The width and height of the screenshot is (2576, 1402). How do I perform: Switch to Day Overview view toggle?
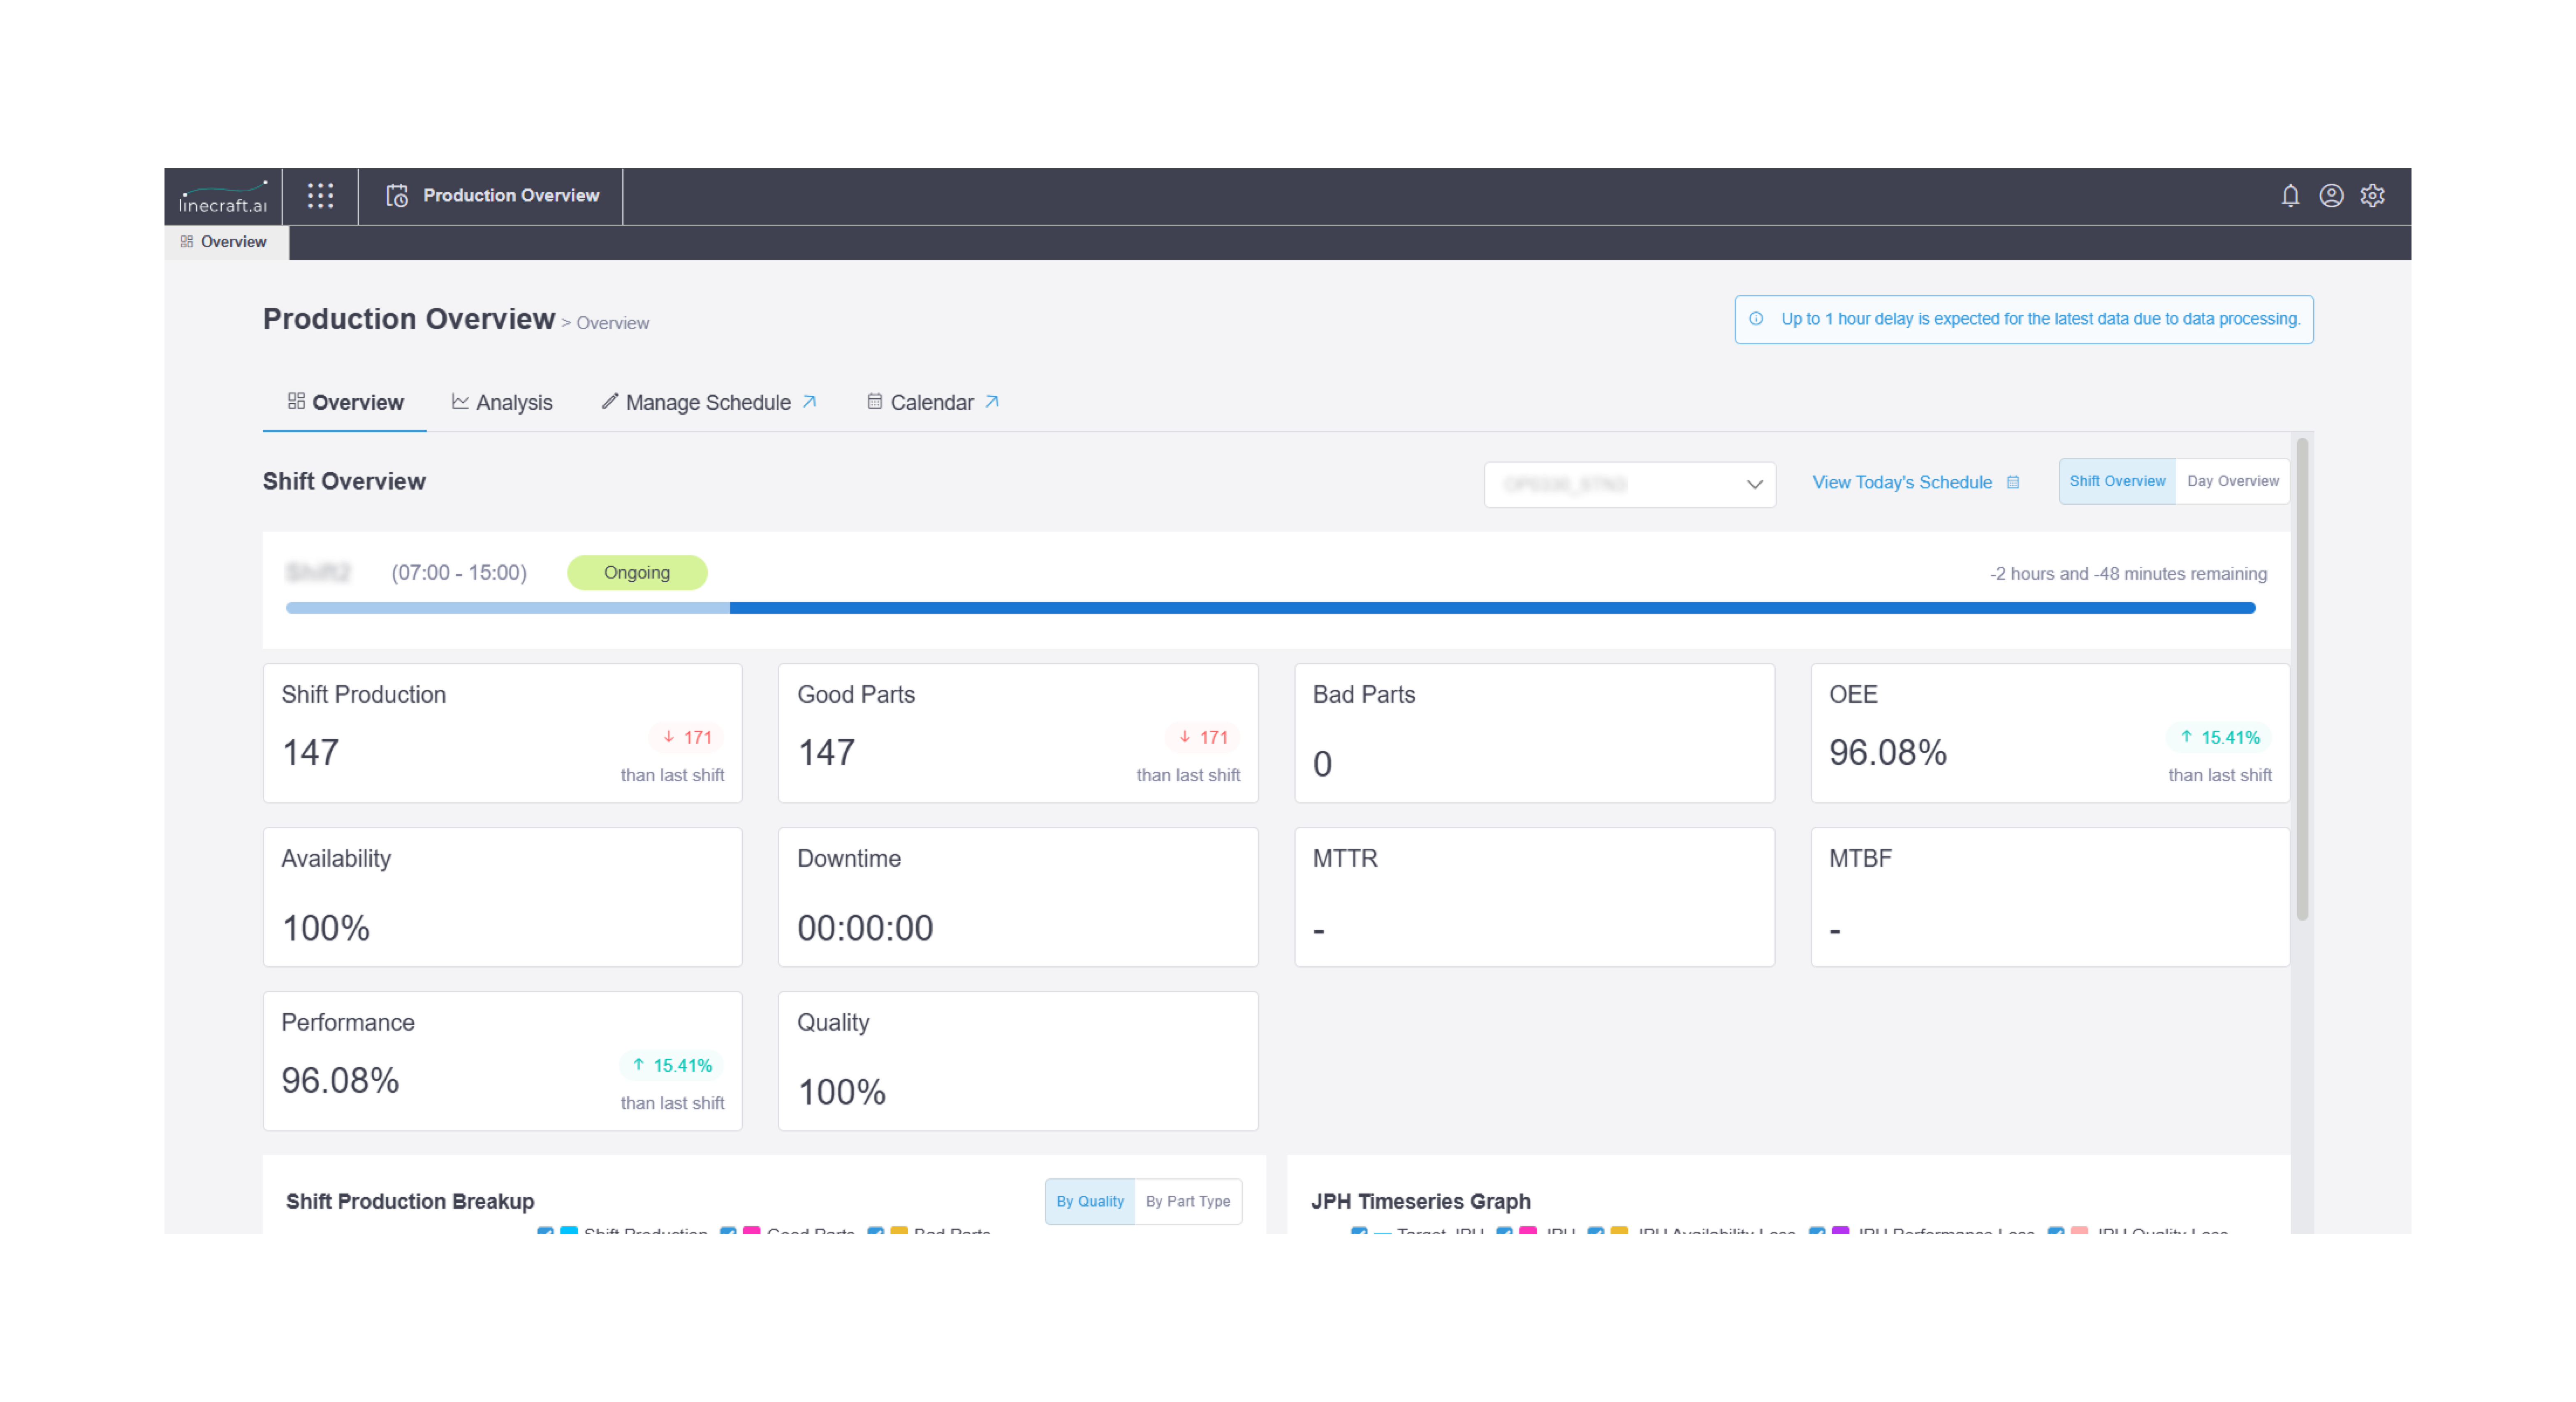pyautogui.click(x=2232, y=481)
